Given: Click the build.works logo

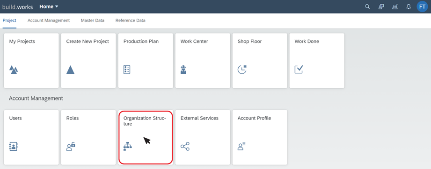Looking at the screenshot, I should (18, 7).
